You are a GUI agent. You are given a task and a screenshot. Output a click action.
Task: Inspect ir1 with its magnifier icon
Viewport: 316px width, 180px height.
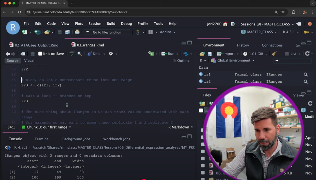click(x=306, y=75)
